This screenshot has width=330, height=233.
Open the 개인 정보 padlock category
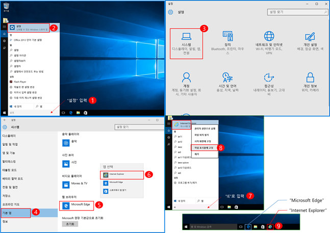(x=310, y=82)
